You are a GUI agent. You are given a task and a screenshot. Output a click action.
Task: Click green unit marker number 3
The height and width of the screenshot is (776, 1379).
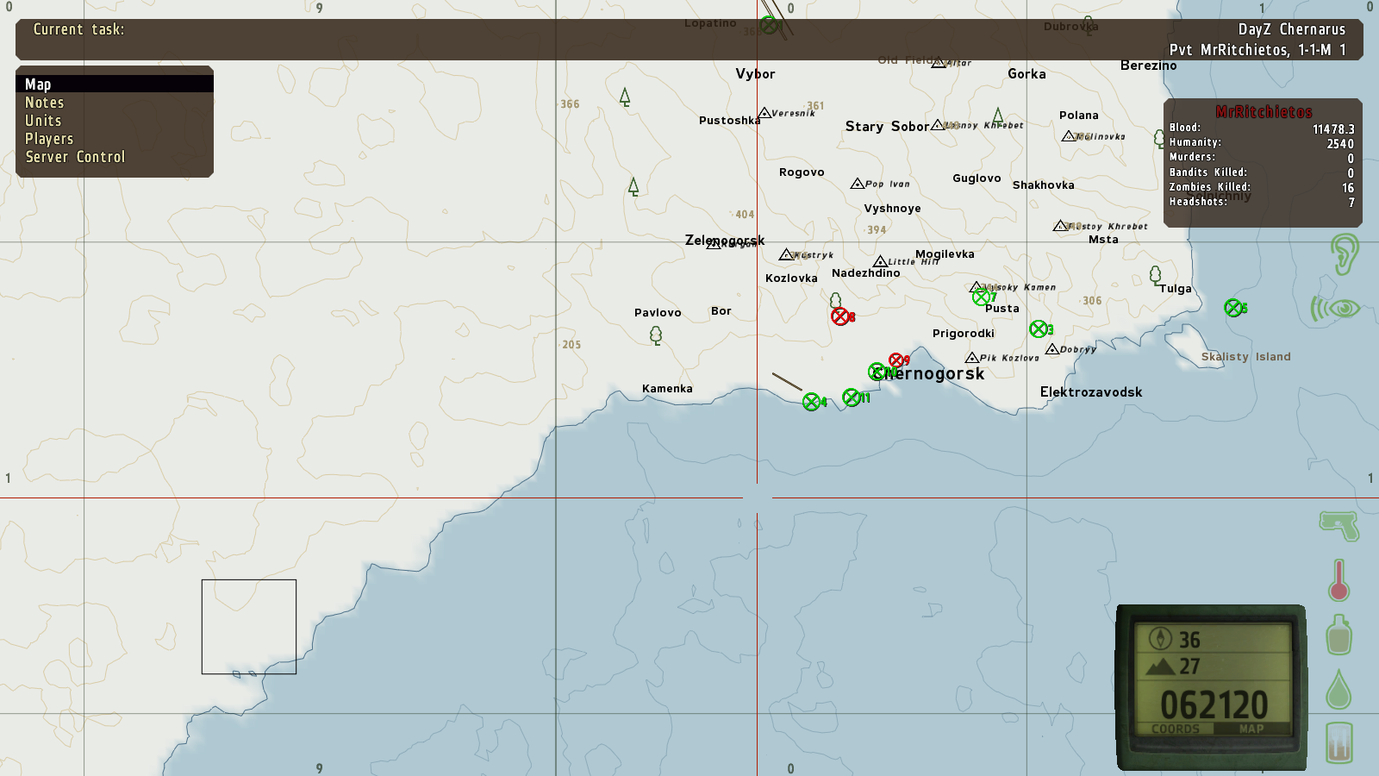(x=1039, y=329)
